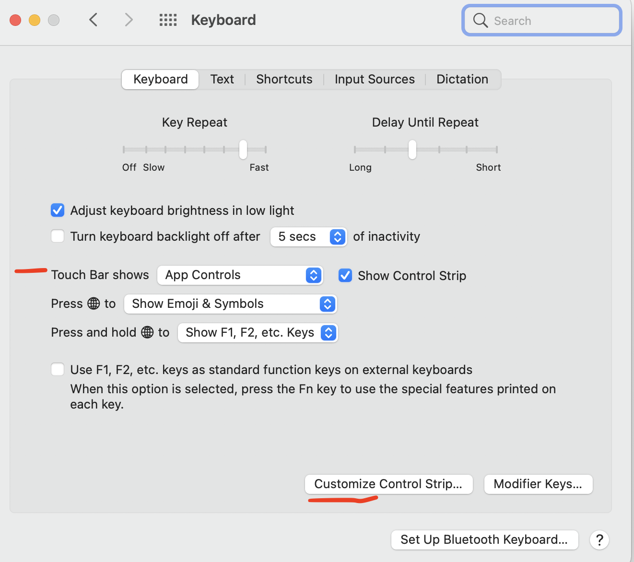
Task: Open help with the question mark button
Action: tap(599, 540)
